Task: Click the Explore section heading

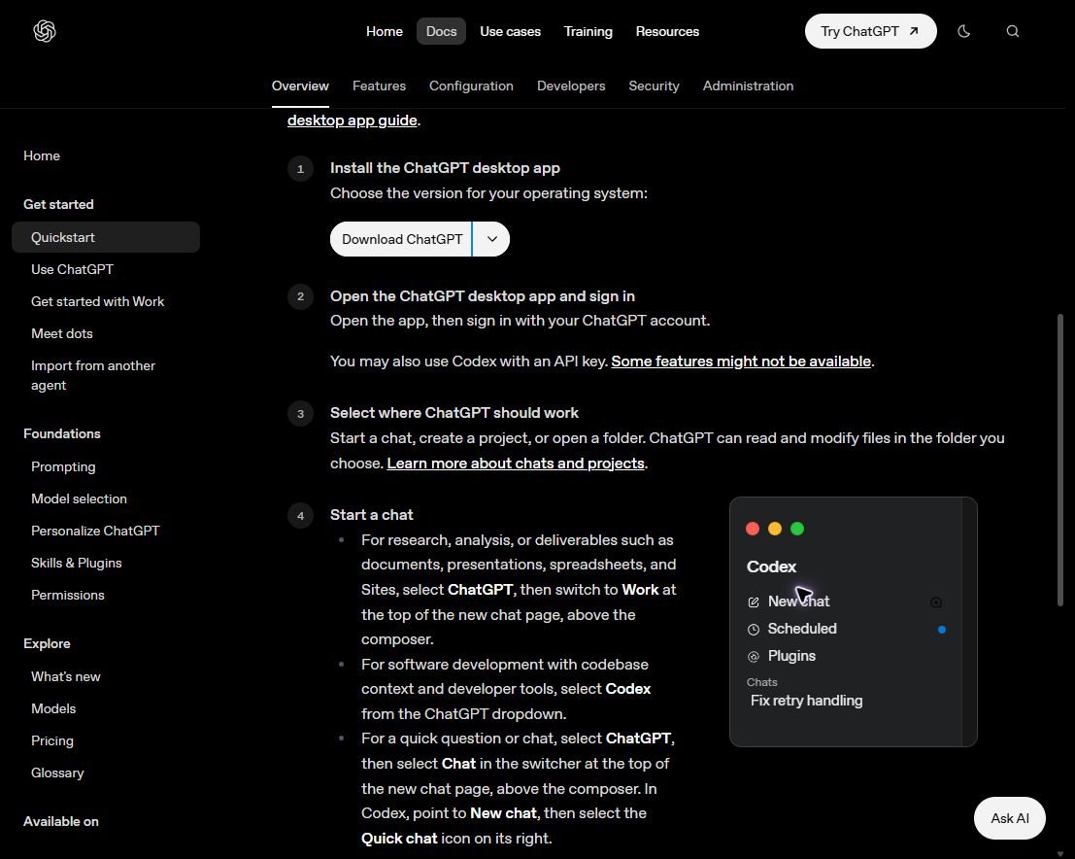Action: (x=47, y=643)
